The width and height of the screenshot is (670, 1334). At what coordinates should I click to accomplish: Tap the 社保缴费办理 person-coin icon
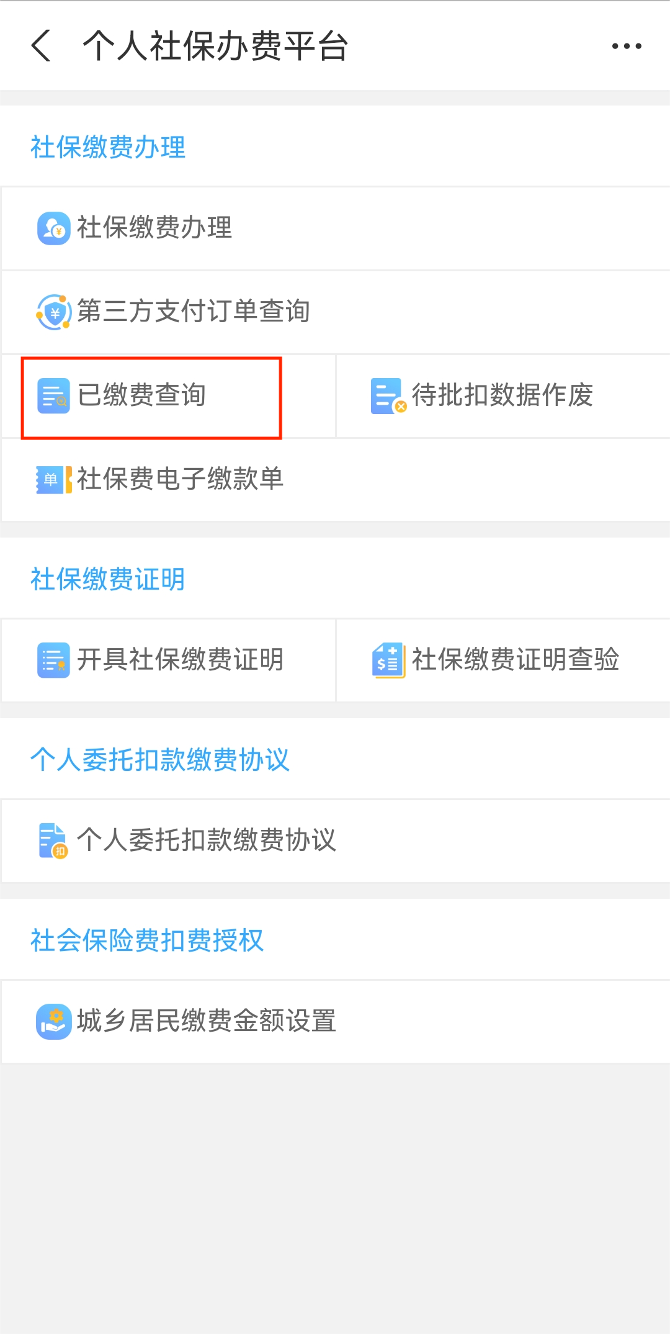coord(53,228)
